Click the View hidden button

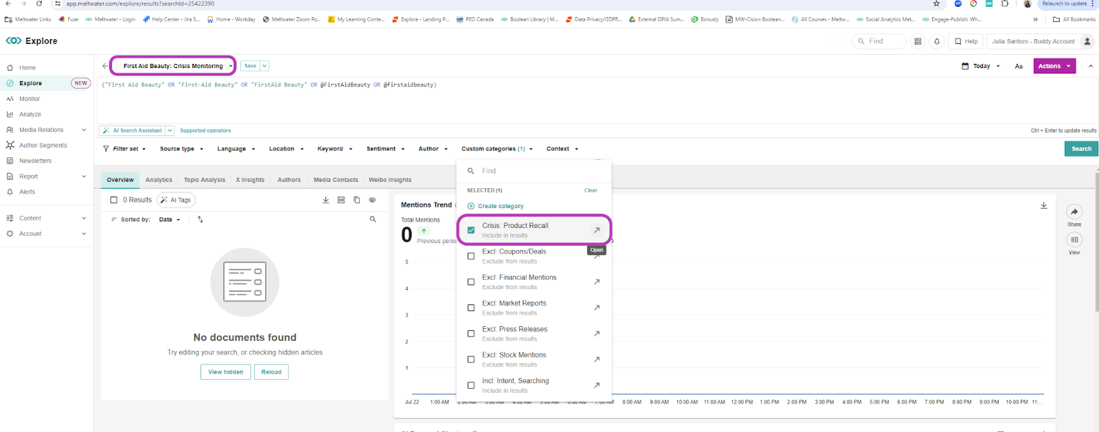(x=225, y=372)
